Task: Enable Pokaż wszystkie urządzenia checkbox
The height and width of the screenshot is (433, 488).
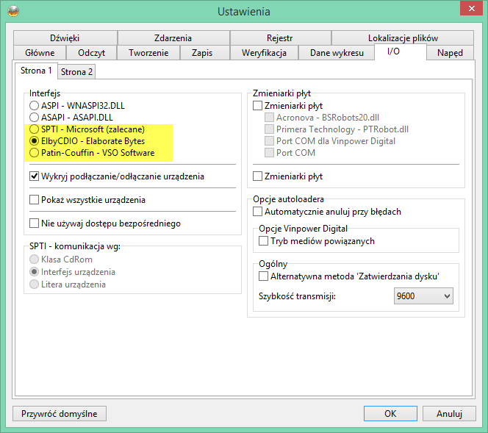Action: [87, 200]
